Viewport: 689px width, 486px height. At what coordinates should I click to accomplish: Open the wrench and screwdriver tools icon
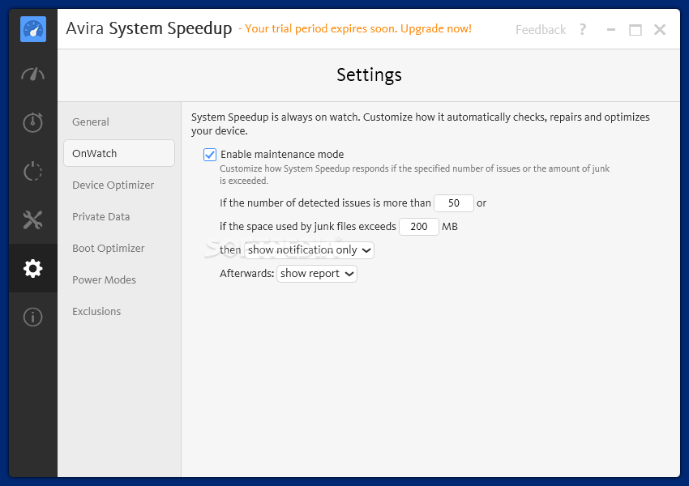coord(33,220)
